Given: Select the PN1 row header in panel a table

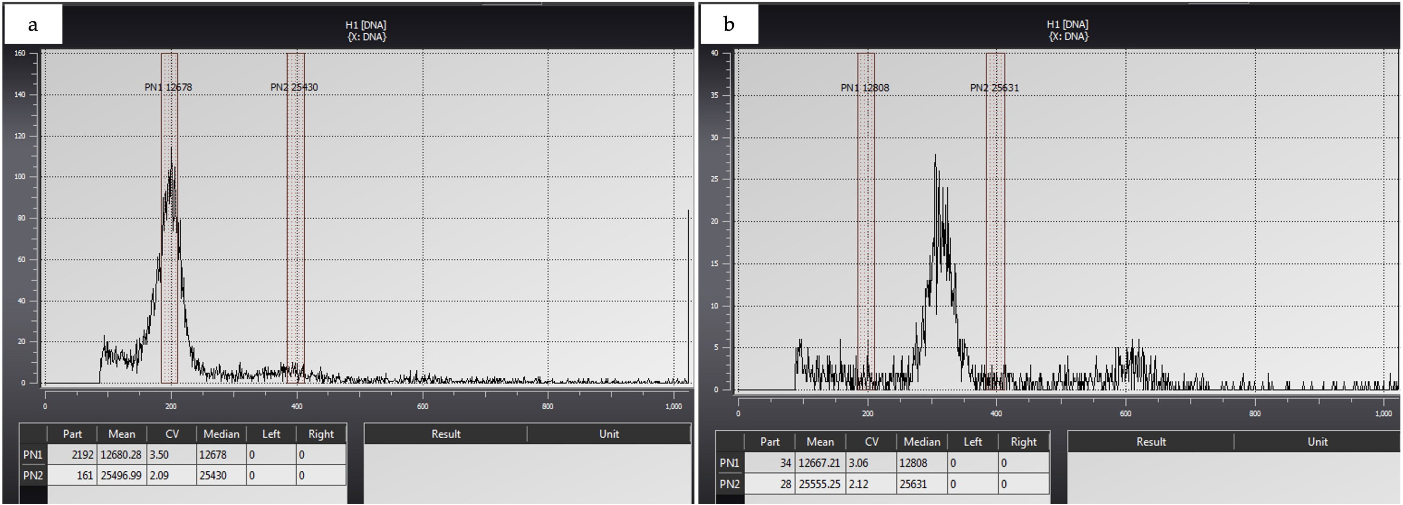Looking at the screenshot, I should [33, 454].
